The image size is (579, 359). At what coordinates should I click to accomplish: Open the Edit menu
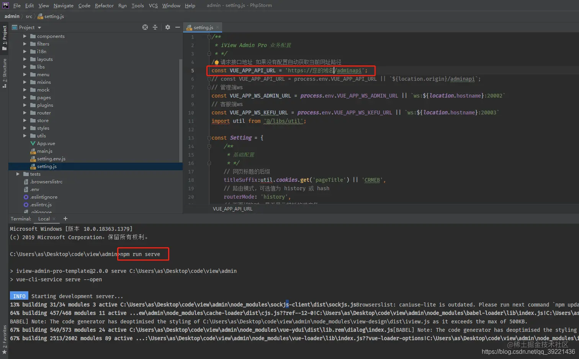point(29,5)
